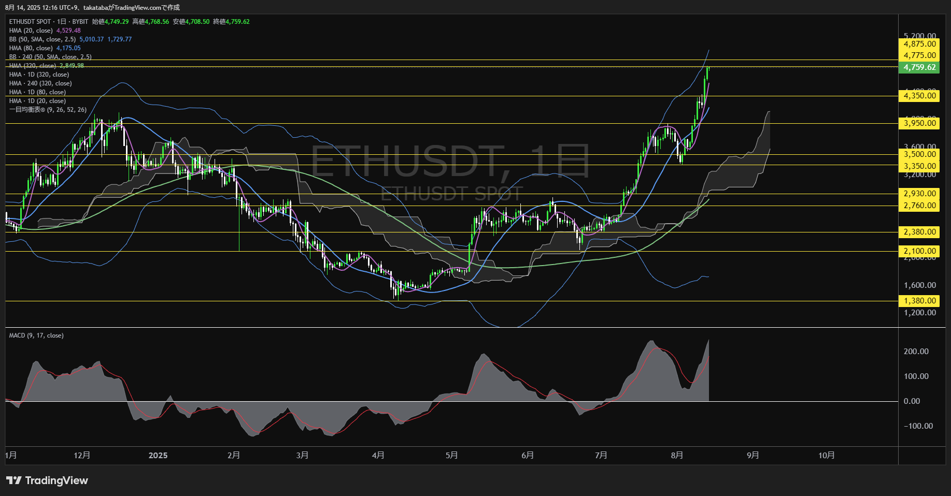Click the 8月 label on time axis
This screenshot has width=951, height=496.
pos(677,455)
